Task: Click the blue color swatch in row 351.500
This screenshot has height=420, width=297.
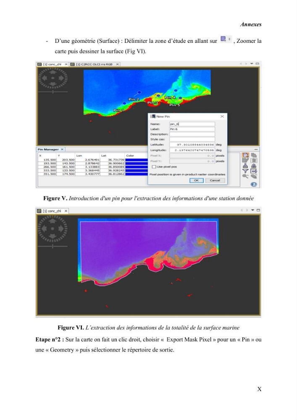Action: (x=137, y=174)
